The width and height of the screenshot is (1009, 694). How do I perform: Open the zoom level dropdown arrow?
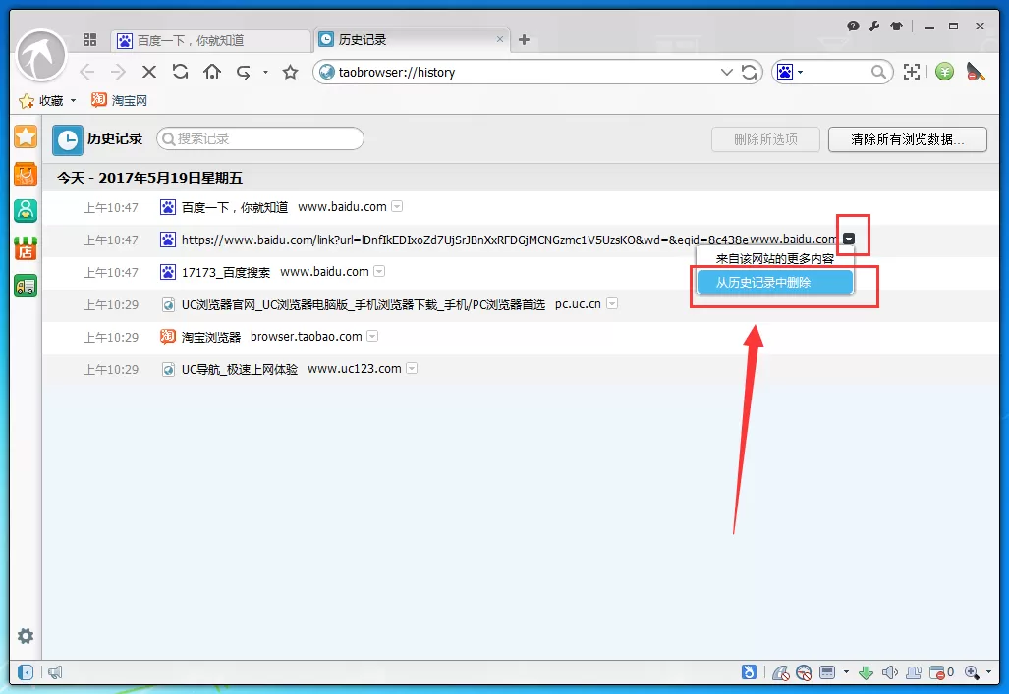[x=989, y=672]
